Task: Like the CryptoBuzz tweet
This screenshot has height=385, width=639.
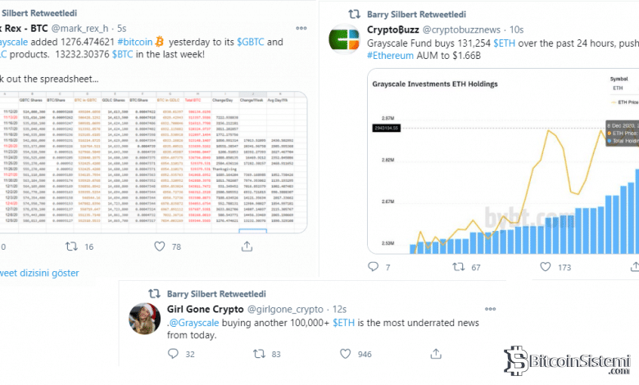Action: [537, 267]
